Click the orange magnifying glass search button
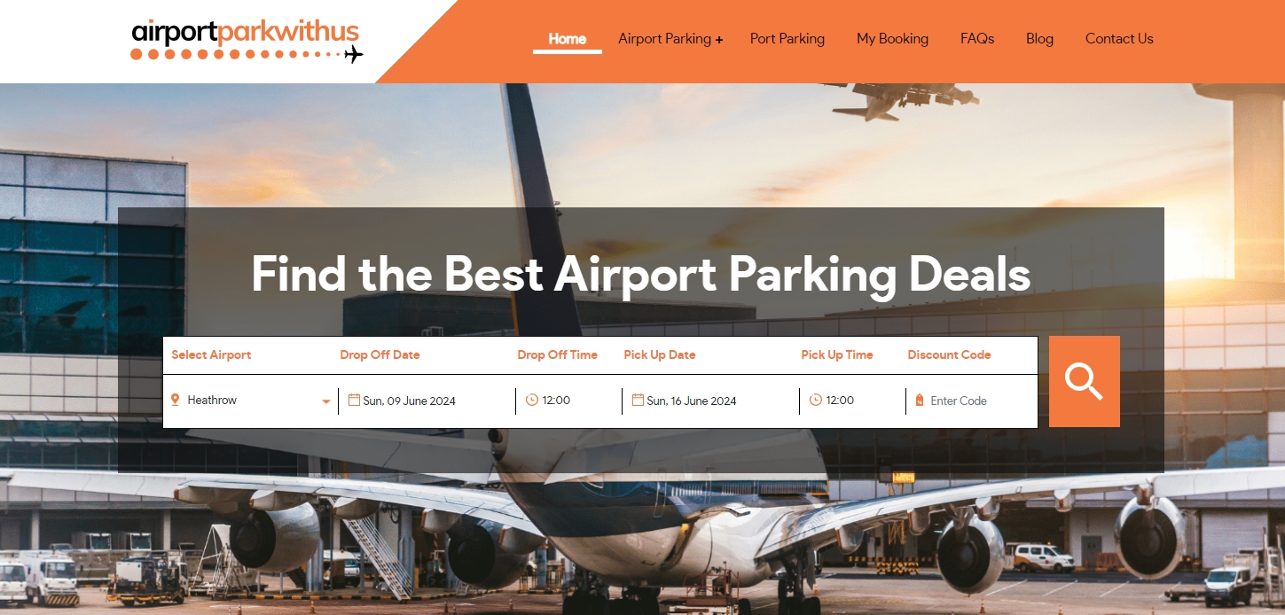1285x615 pixels. [x=1084, y=382]
